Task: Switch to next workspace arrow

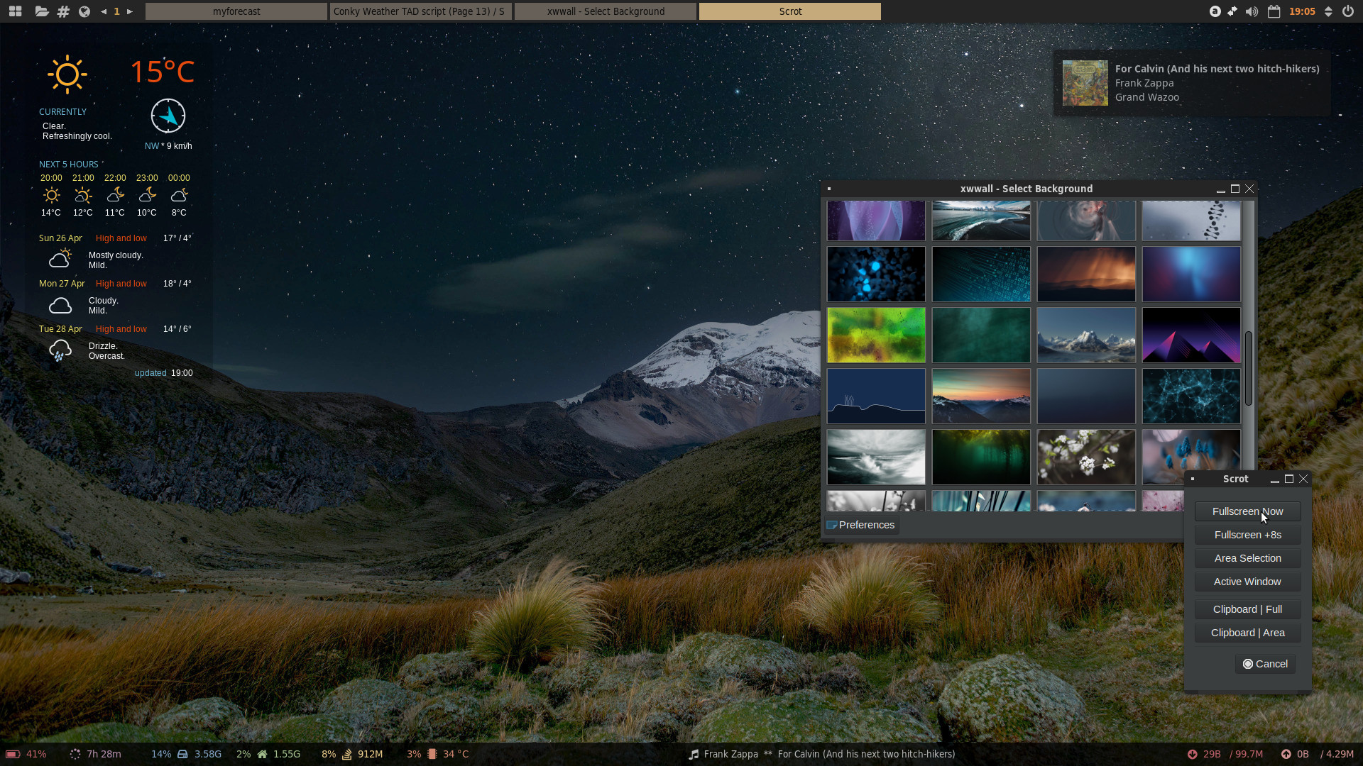Action: click(x=130, y=11)
